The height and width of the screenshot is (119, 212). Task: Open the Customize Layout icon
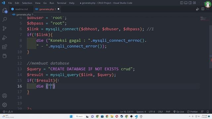[194, 3]
